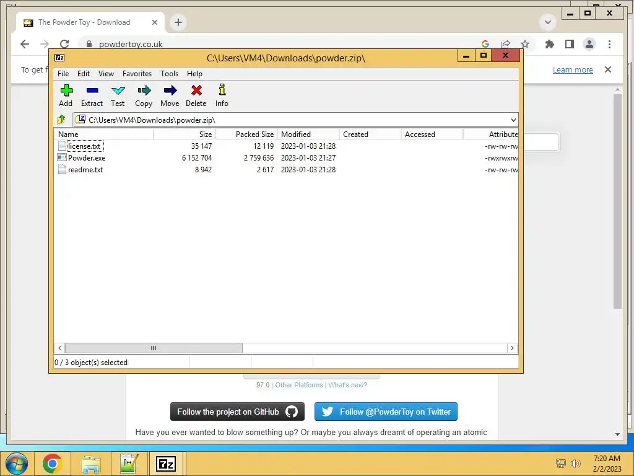Open the Chrome tab search chevron
The width and height of the screenshot is (634, 476).
548,22
